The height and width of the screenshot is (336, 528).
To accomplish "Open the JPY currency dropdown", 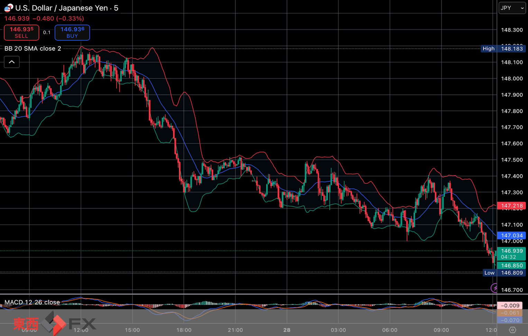I will click(512, 8).
